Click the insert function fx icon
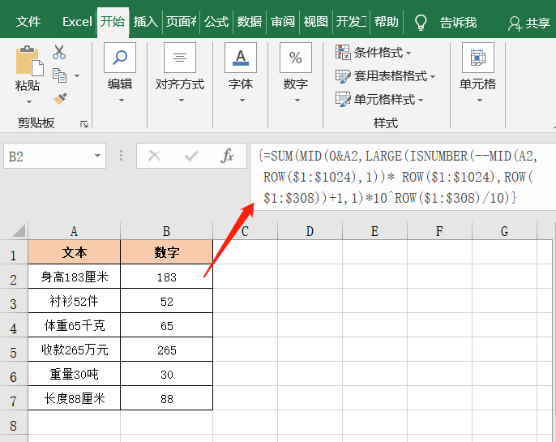This screenshot has height=442, width=556. (228, 156)
